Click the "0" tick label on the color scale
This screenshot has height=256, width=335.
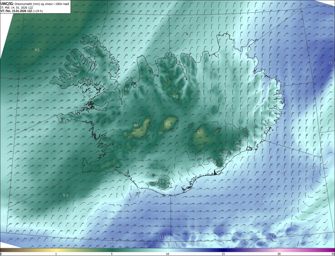point(1,254)
